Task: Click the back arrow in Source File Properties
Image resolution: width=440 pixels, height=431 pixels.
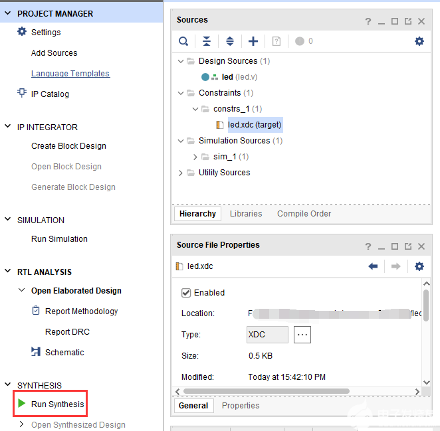Action: pyautogui.click(x=373, y=266)
